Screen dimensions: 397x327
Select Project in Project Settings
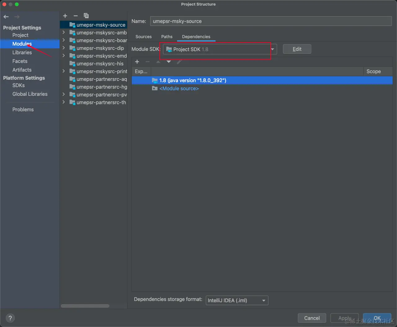20,35
